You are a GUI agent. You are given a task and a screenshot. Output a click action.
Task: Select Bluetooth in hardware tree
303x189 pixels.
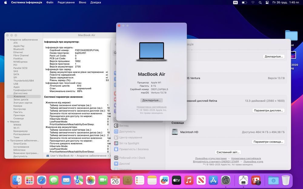[19, 49]
